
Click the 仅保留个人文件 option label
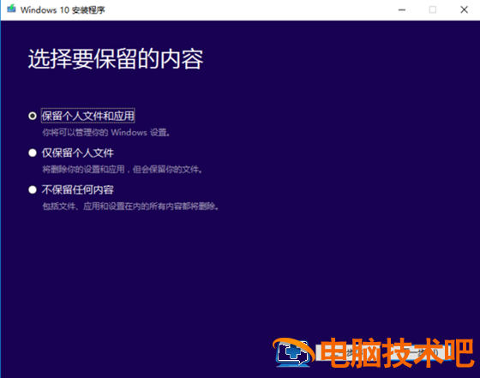pos(78,153)
